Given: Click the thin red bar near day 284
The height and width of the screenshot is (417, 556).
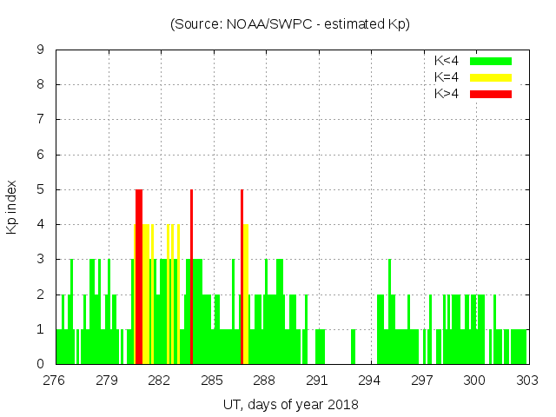Looking at the screenshot, I should [x=191, y=278].
